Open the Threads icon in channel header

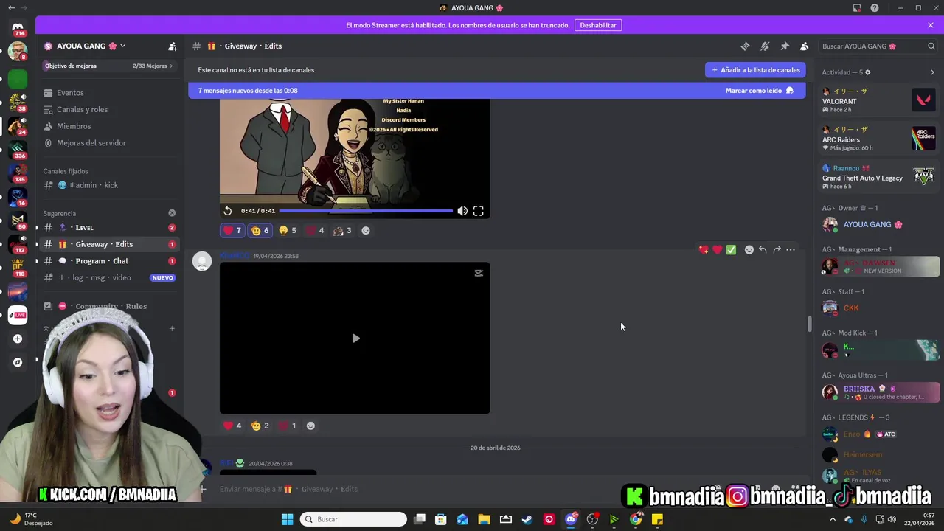pyautogui.click(x=745, y=46)
